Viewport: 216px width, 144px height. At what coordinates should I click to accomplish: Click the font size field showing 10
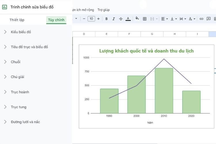point(91,19)
